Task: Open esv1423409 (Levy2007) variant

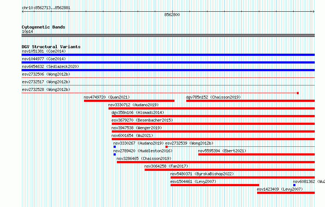Action: pos(280,189)
